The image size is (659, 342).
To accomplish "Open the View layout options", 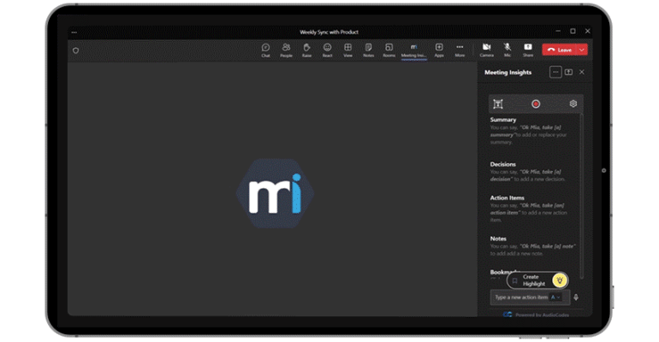I will [348, 50].
